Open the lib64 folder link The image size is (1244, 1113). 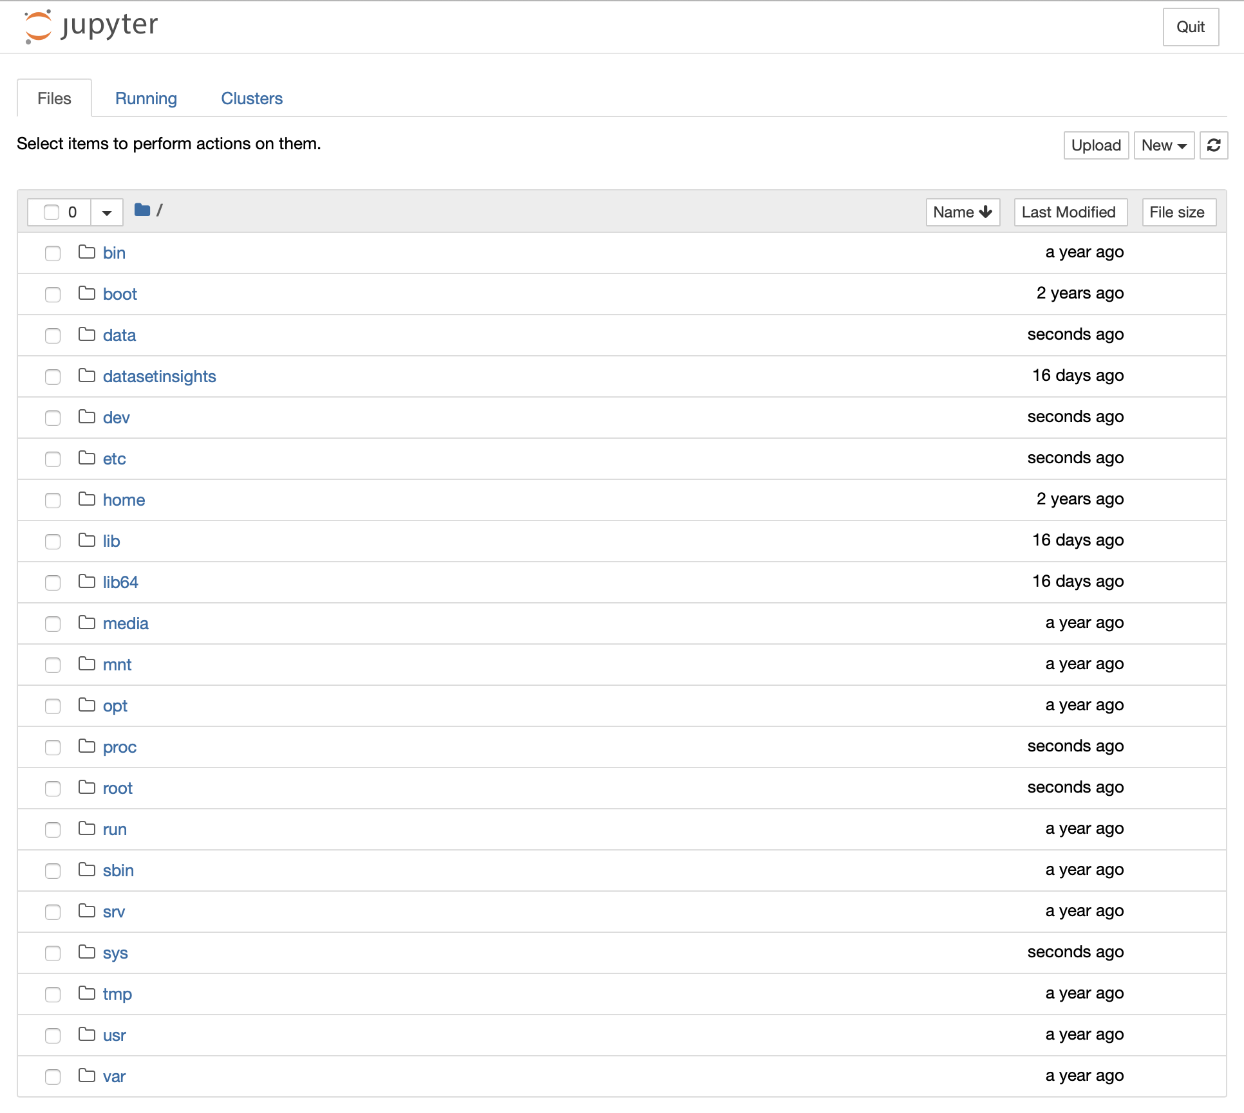click(120, 582)
